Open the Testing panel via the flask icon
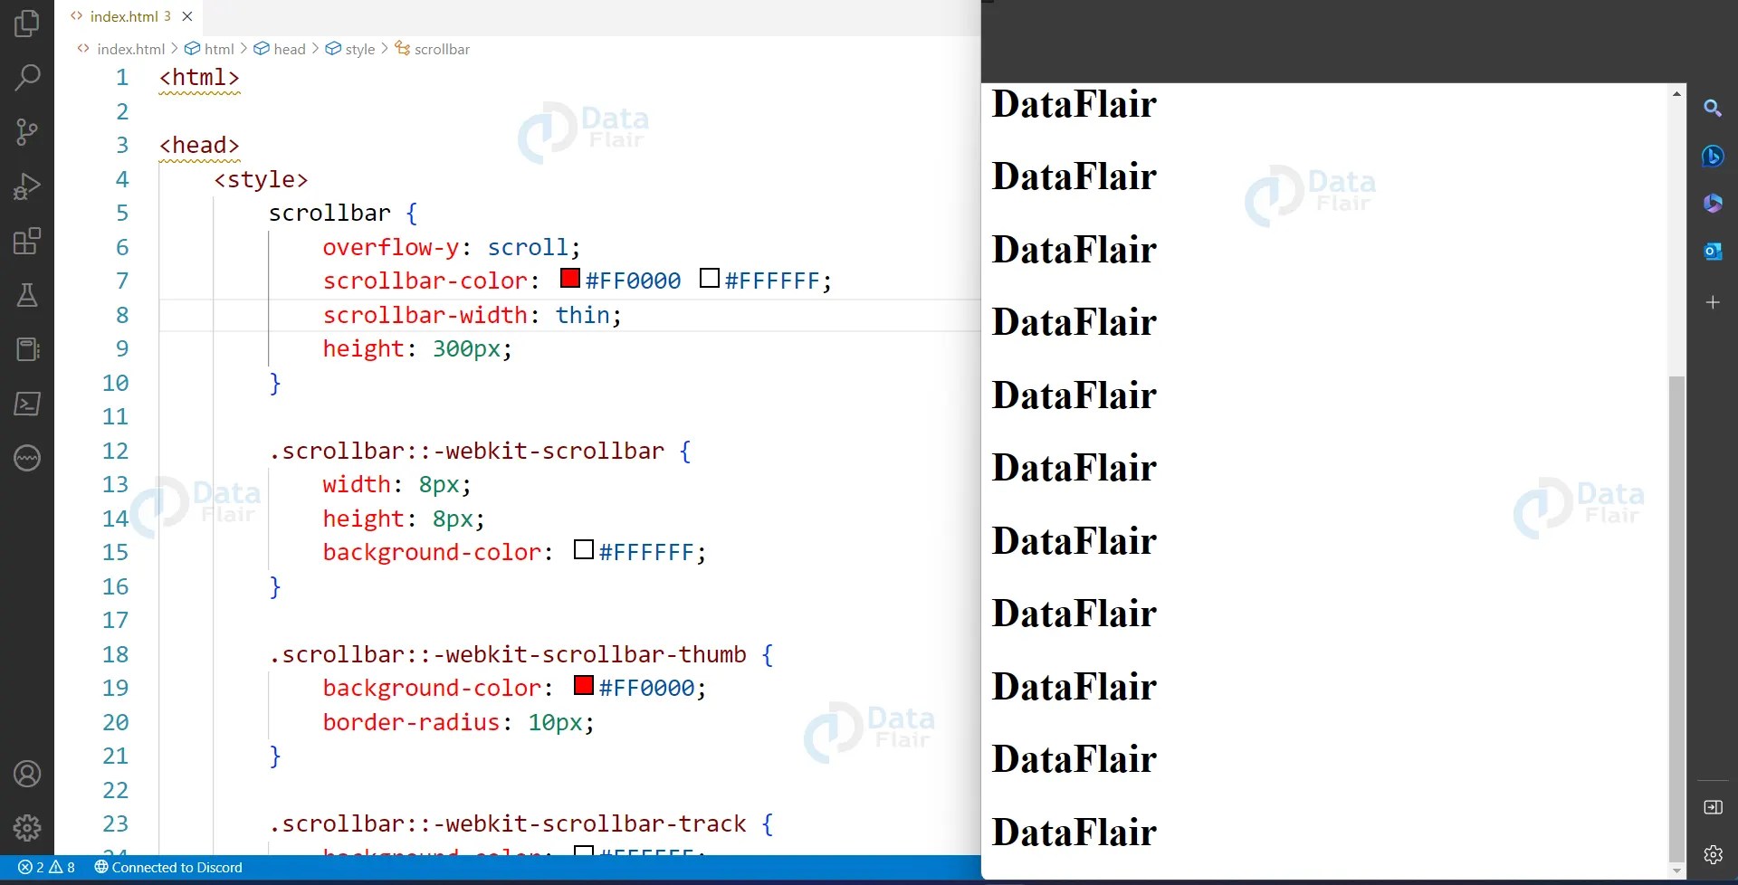The height and width of the screenshot is (885, 1738). [x=27, y=295]
